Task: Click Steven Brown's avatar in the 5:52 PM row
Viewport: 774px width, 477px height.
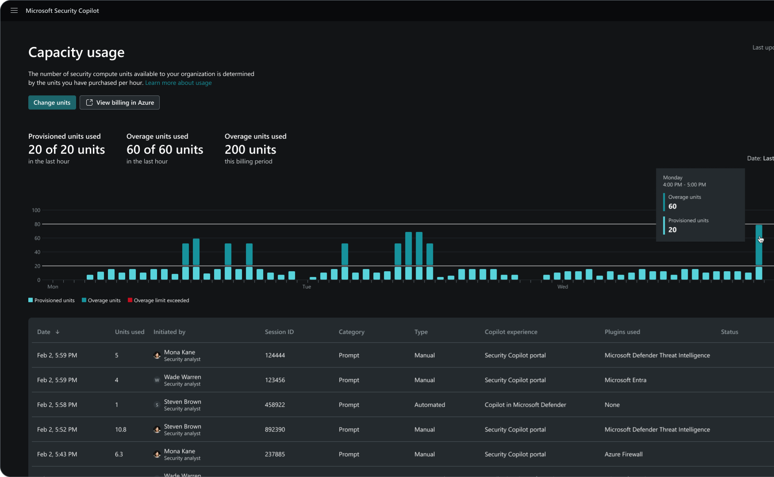Action: click(157, 430)
